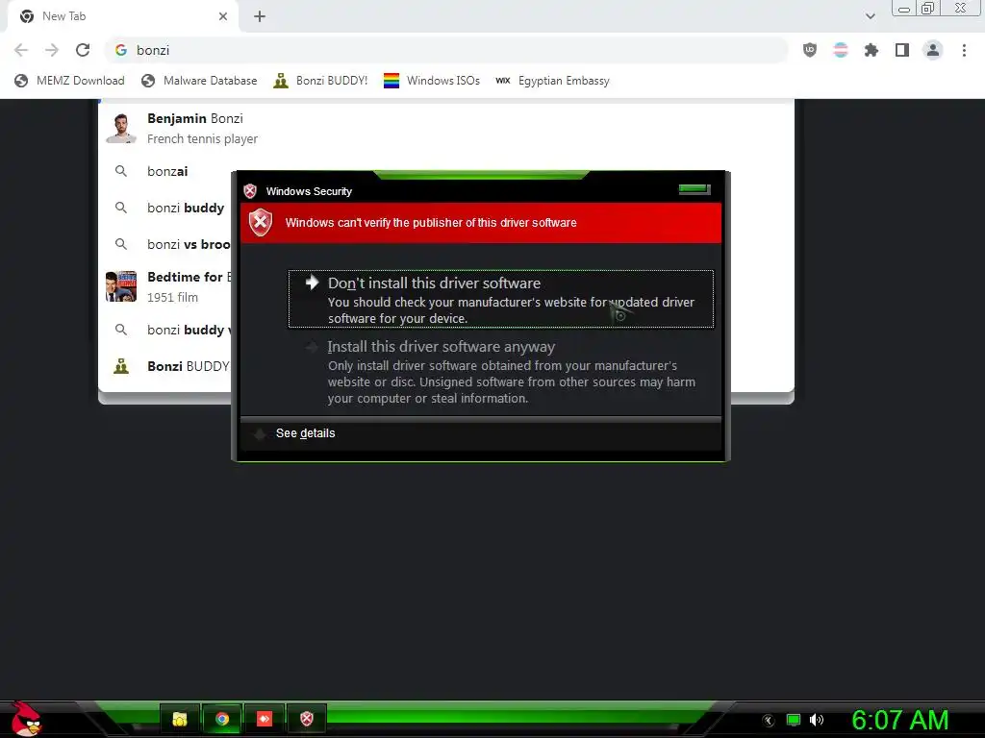Select the bonzi vs broo suggestion
The height and width of the screenshot is (738, 985).
[x=165, y=244]
